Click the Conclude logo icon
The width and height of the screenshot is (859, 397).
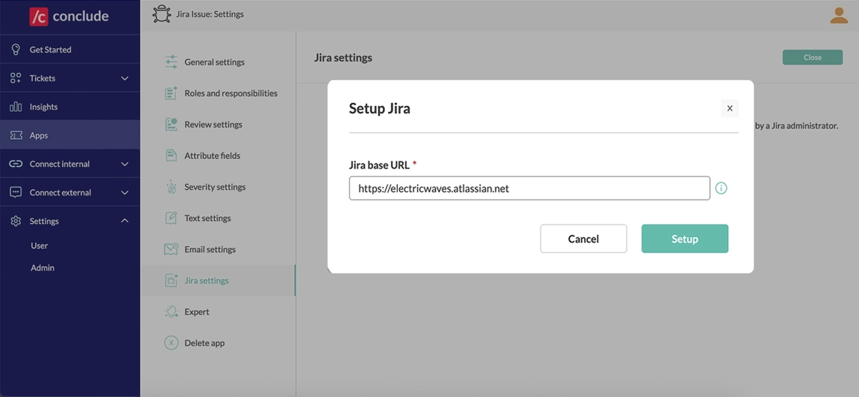(x=38, y=17)
